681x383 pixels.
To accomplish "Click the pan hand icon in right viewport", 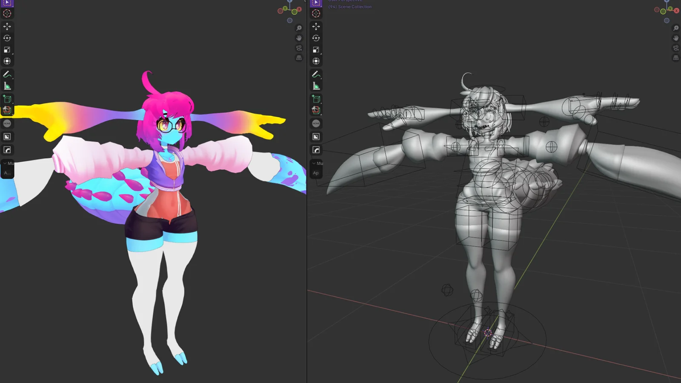I will 676,38.
